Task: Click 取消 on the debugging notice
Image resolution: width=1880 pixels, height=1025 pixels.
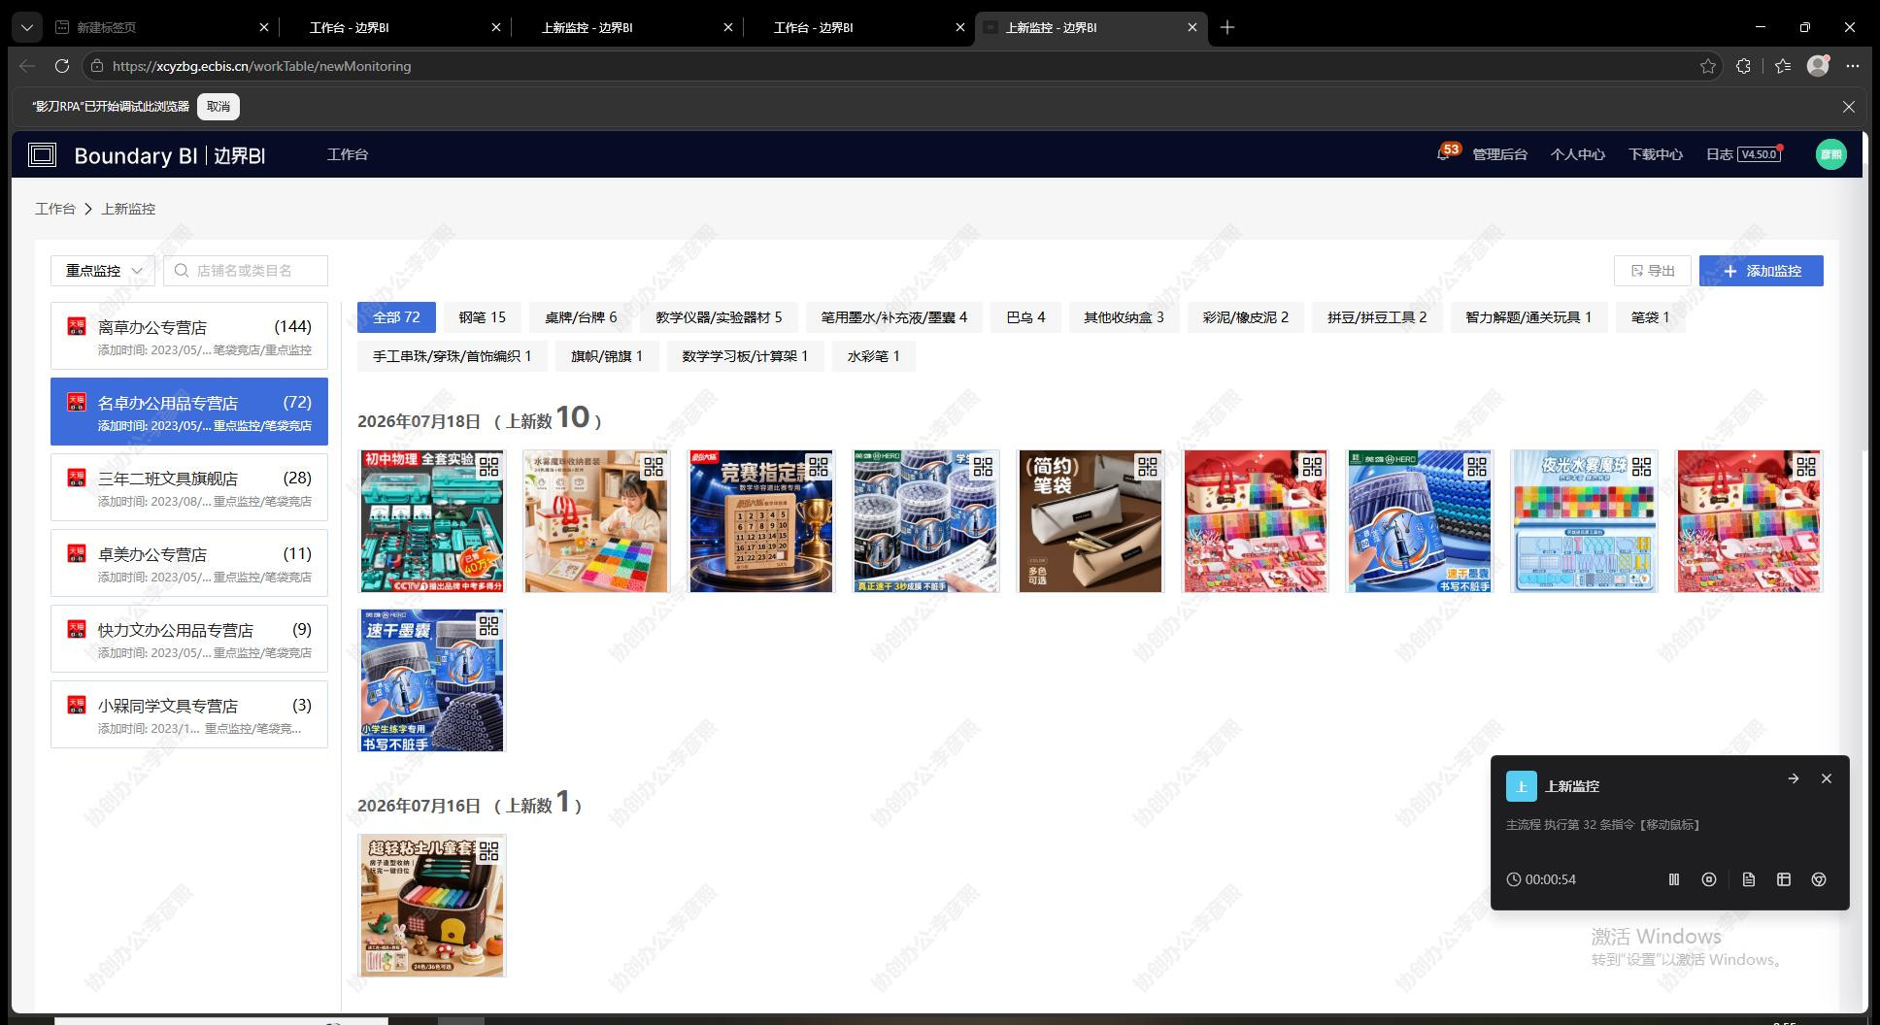Action: click(218, 107)
